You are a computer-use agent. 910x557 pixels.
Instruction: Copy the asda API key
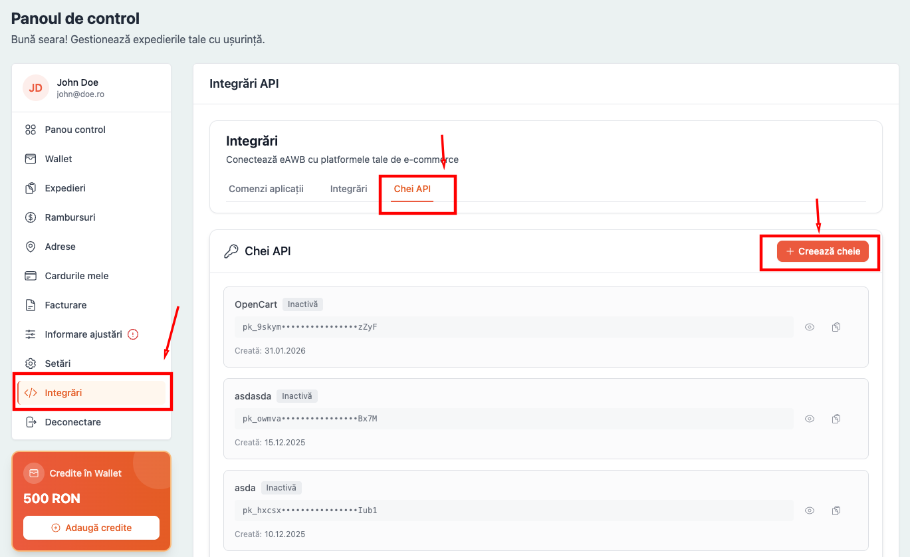tap(836, 510)
